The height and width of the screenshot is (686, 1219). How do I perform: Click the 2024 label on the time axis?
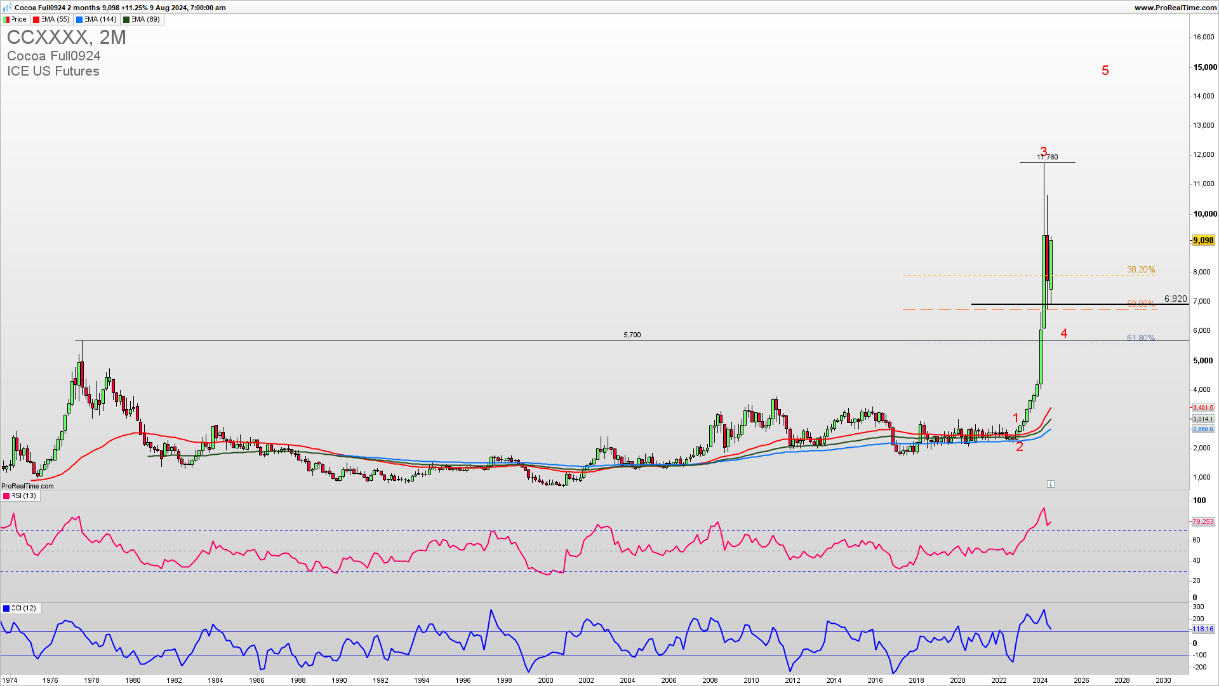coord(1040,680)
